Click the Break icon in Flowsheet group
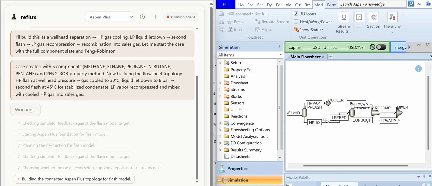The image size is (432, 186). [x=230, y=22]
